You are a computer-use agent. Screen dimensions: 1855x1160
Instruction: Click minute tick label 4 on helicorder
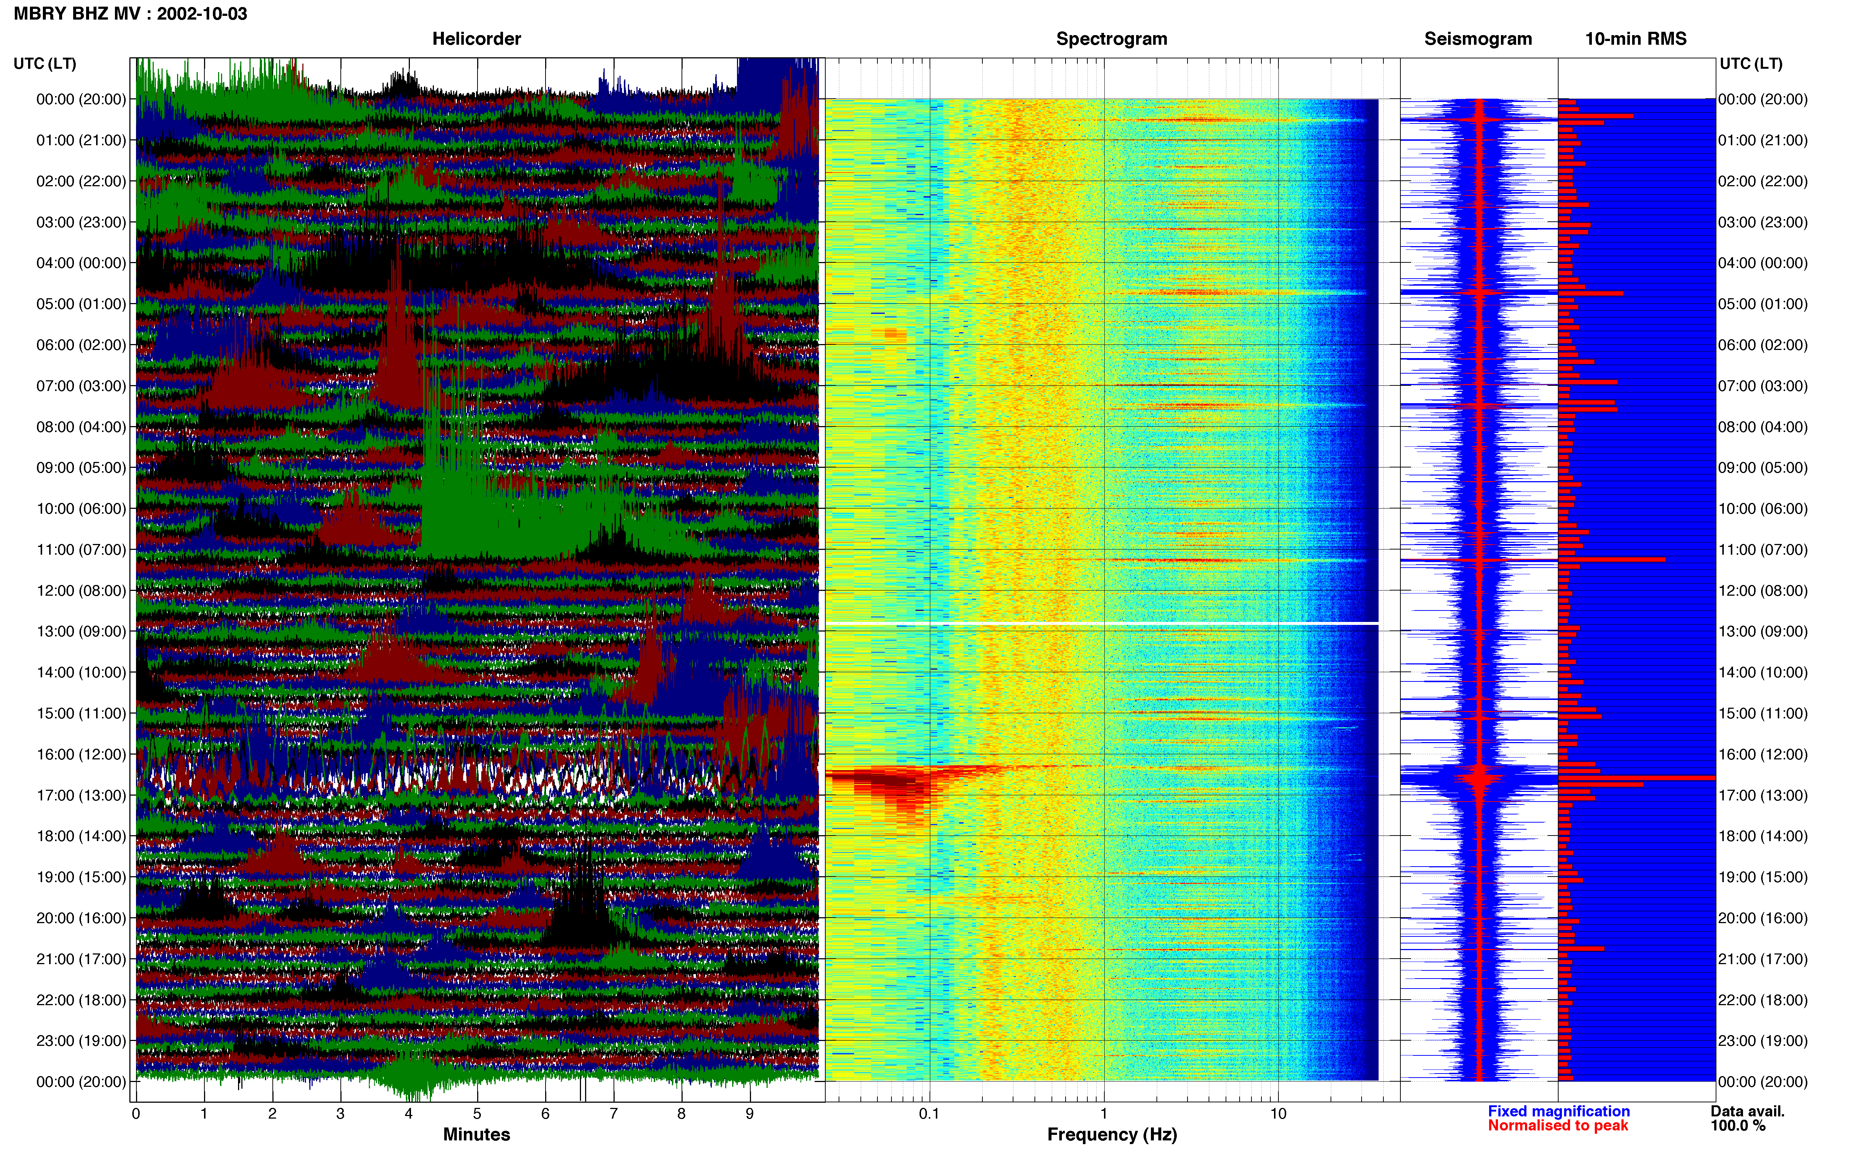pos(409,1114)
